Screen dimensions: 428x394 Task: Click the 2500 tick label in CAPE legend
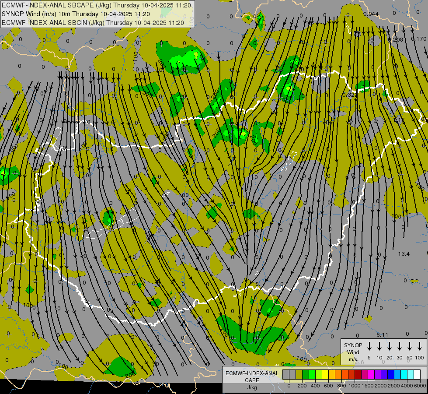coord(393,386)
